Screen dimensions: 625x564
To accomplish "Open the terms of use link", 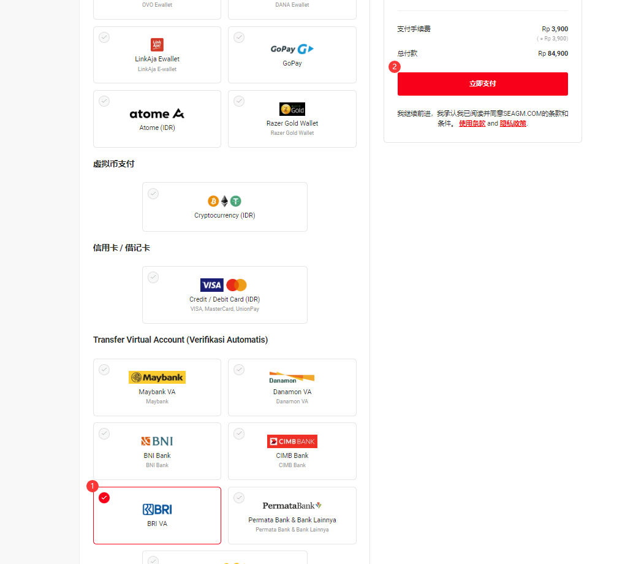I will 472,123.
